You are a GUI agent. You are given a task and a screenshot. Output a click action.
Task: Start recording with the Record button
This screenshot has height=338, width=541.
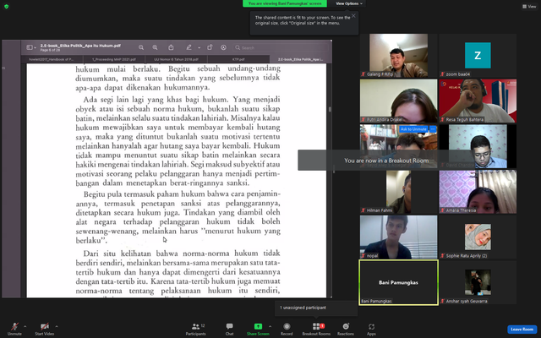click(287, 329)
